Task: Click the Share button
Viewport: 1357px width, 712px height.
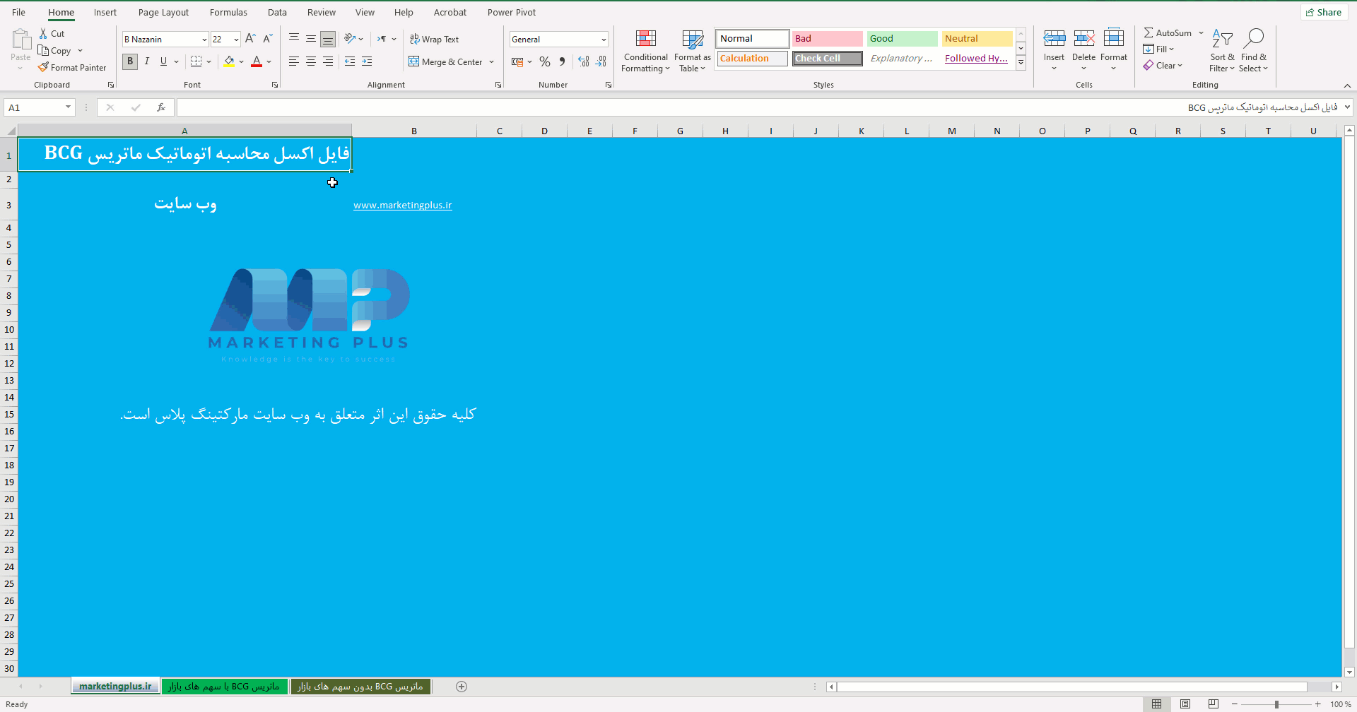Action: click(1324, 12)
